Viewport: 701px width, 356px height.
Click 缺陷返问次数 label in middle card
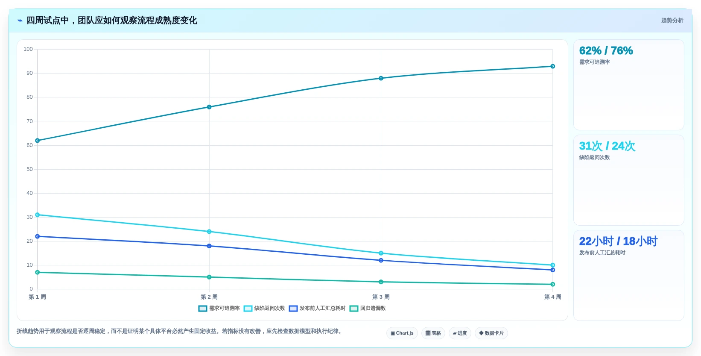[x=594, y=158]
